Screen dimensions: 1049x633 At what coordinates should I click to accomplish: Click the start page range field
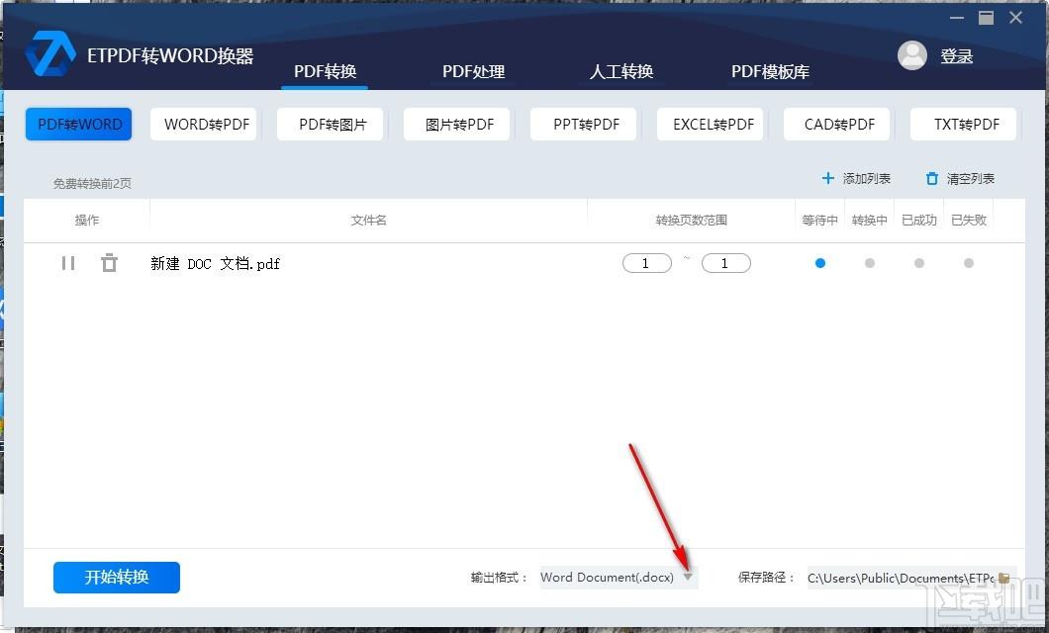(647, 263)
